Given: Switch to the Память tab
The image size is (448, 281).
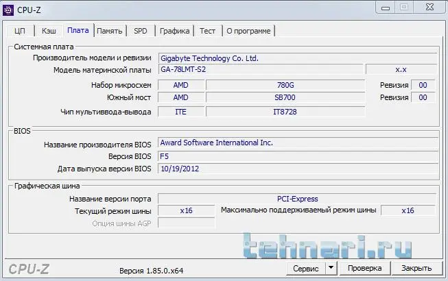Looking at the screenshot, I should [x=110, y=31].
